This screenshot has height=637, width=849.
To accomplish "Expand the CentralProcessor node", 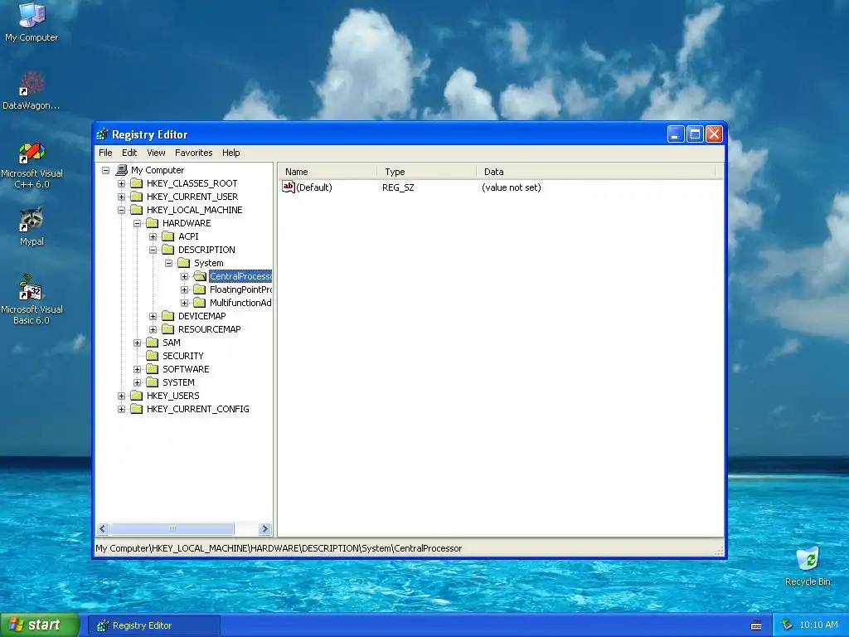I will click(184, 276).
